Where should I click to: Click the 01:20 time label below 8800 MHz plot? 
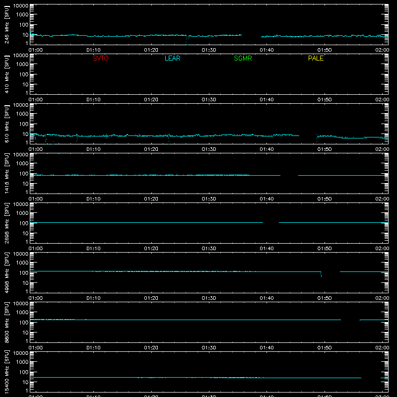[151, 348]
